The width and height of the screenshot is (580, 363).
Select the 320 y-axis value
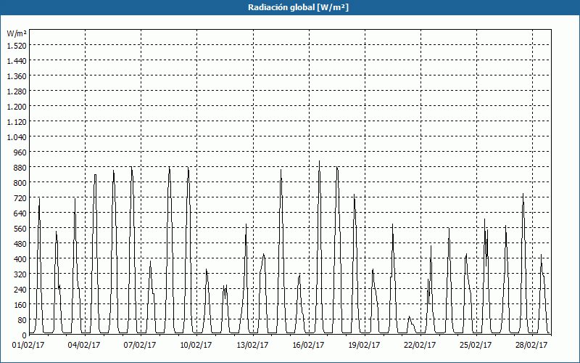pyautogui.click(x=20, y=274)
